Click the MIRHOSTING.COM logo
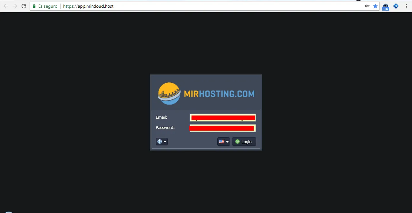 tap(206, 94)
